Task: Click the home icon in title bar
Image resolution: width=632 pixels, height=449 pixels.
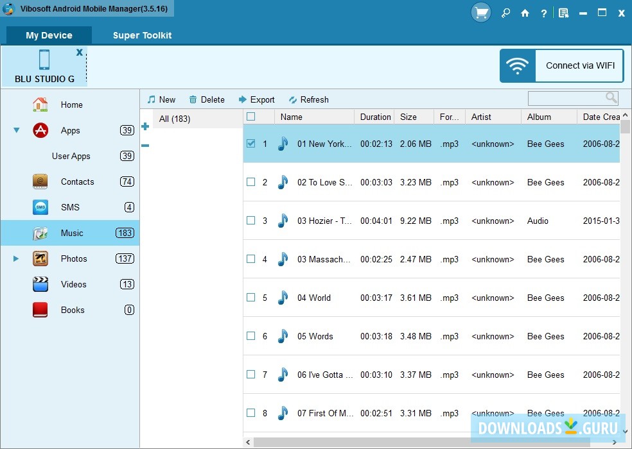Action: coord(525,12)
